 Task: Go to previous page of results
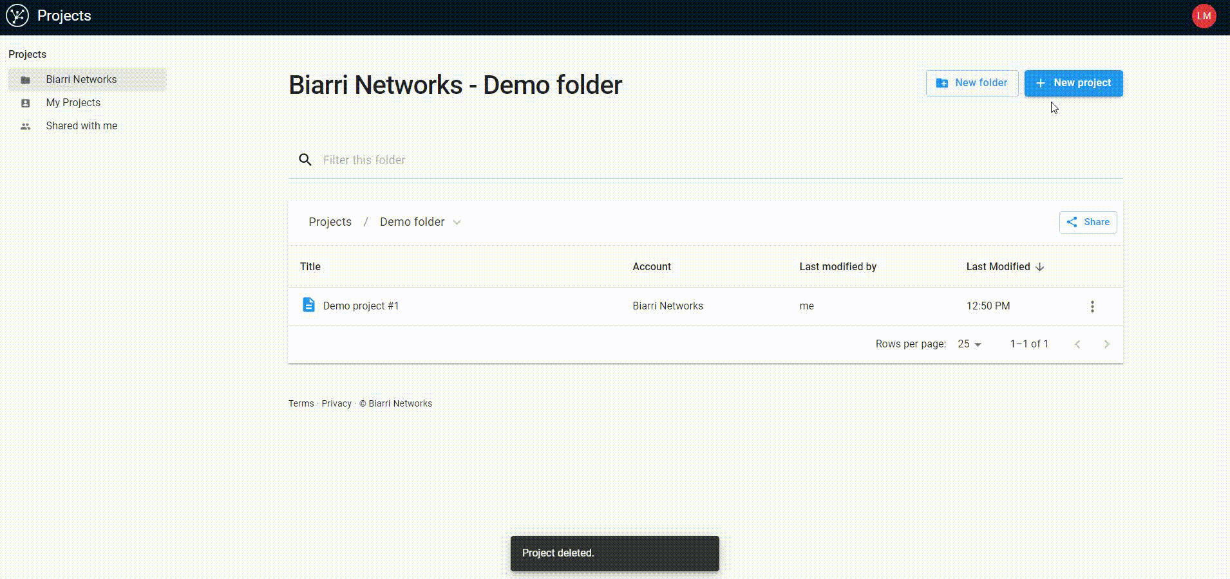pyautogui.click(x=1077, y=344)
